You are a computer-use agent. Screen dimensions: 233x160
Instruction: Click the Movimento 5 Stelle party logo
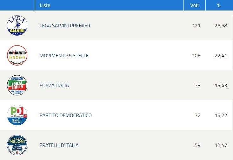click(x=17, y=55)
